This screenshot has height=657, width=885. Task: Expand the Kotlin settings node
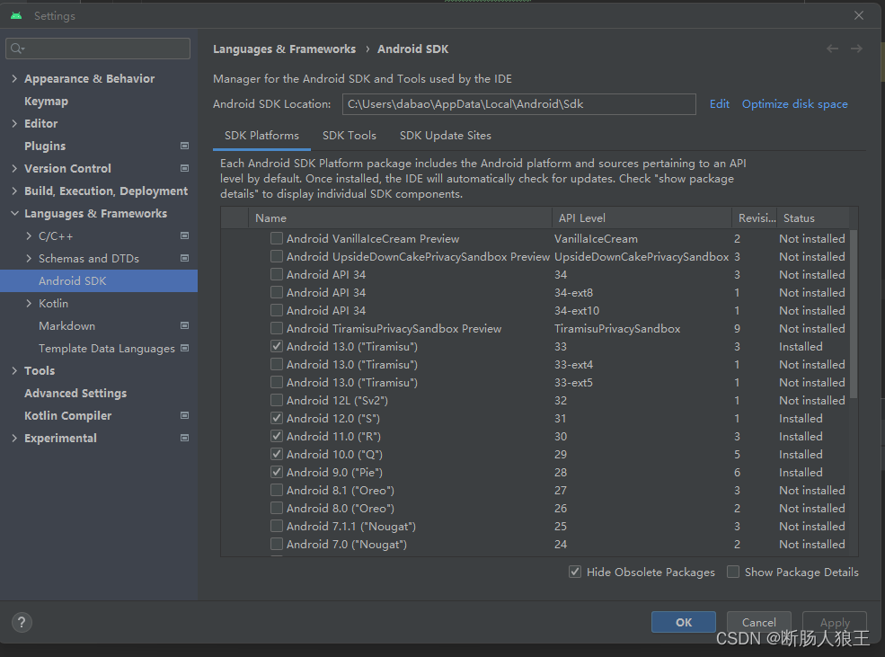[x=27, y=303]
